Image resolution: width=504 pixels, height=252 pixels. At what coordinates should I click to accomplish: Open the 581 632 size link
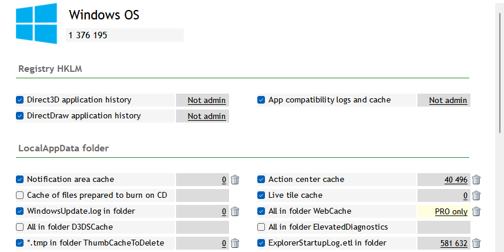pos(453,243)
